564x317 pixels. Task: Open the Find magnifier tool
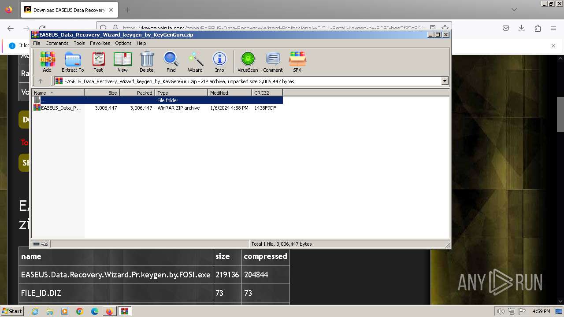point(171,62)
